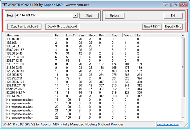Click Export HTML button
The width and height of the screenshot is (190, 129).
(x=173, y=27)
